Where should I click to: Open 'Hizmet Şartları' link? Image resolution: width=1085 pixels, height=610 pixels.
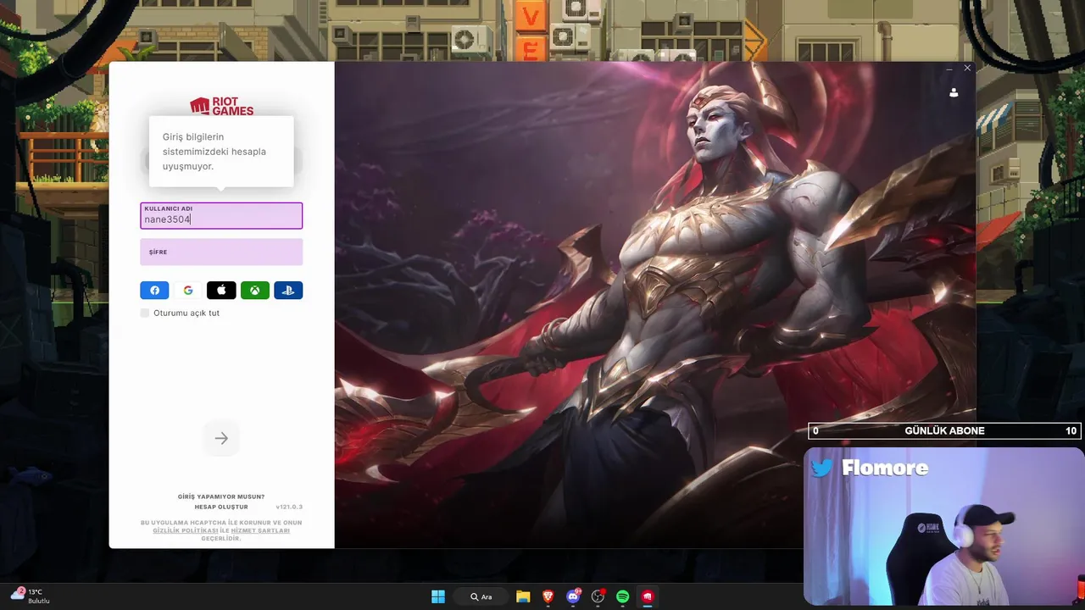coord(260,530)
